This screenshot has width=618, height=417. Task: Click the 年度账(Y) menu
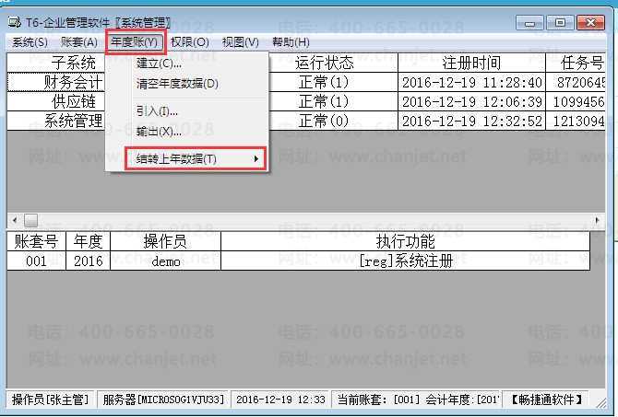coord(135,41)
